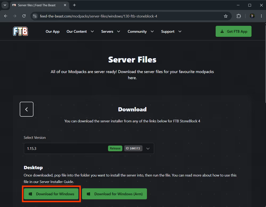Expand the Support menu
The image size is (266, 207).
coord(171,32)
